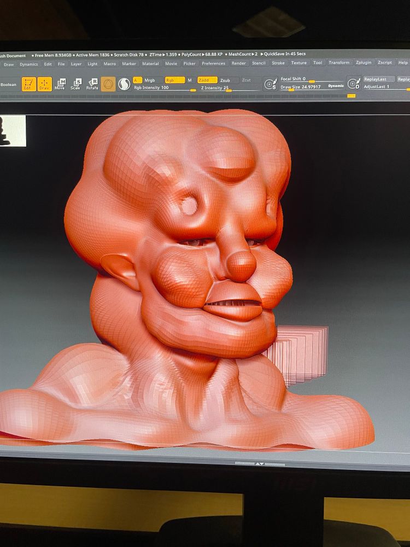Click the Free Mem 8.934GB readout
The height and width of the screenshot is (547, 410).
(53, 55)
